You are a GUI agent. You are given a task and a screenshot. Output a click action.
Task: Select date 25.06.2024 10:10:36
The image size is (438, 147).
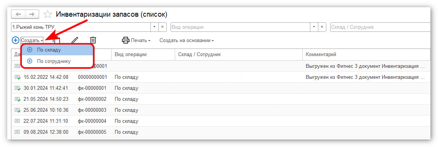46,110
